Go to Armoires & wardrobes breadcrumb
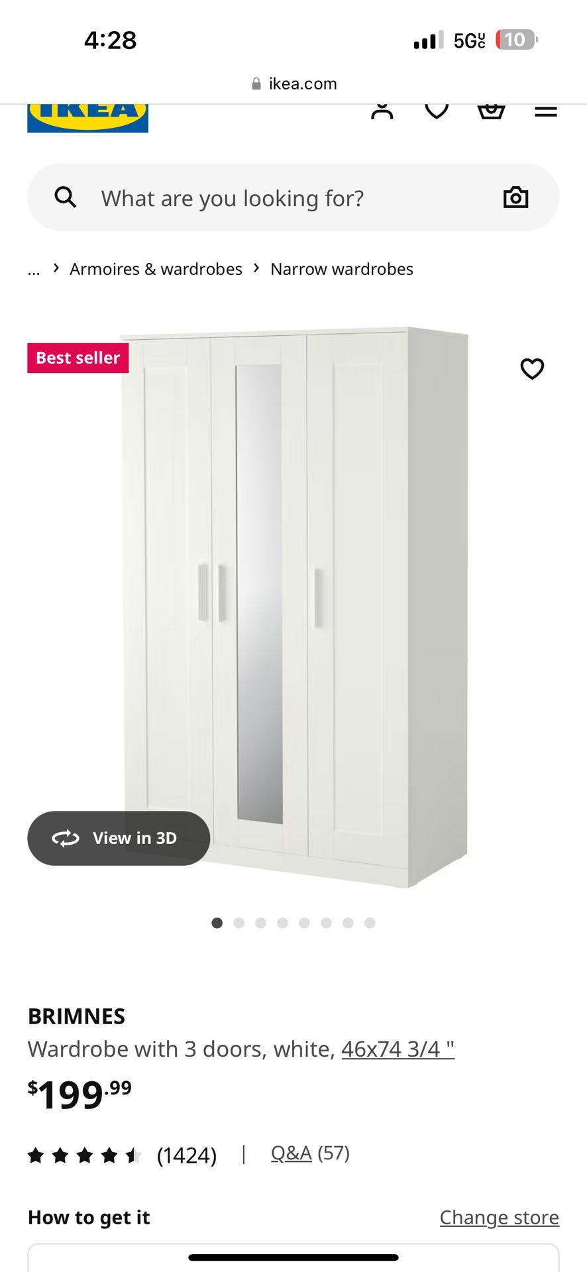The height and width of the screenshot is (1272, 587). click(x=156, y=269)
